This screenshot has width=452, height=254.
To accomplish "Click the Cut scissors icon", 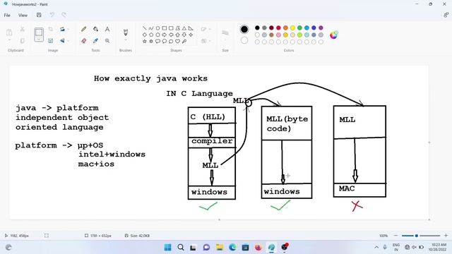I will tap(22, 29).
